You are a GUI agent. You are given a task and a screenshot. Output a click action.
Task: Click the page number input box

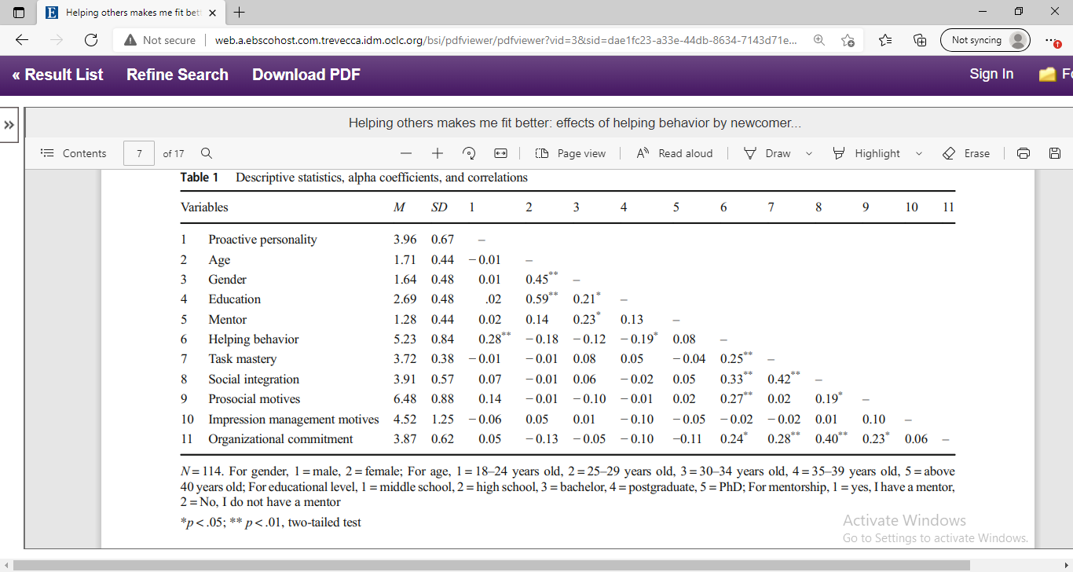pos(139,153)
